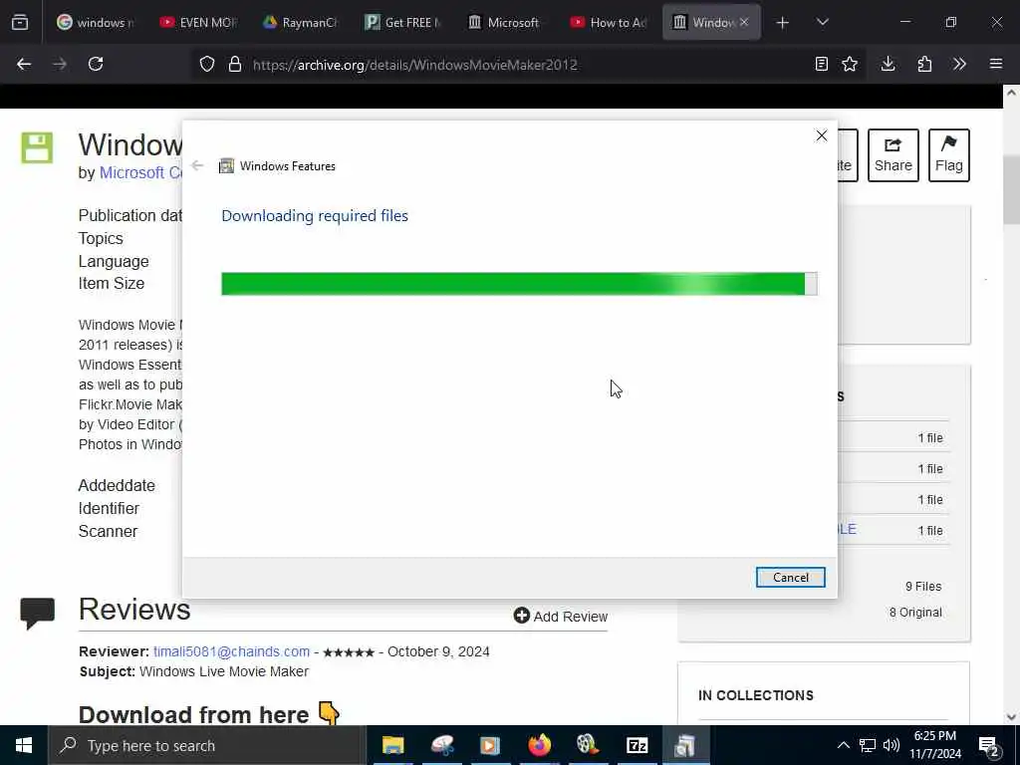Bookmark this page with the star
This screenshot has height=765, width=1020.
coord(849,64)
